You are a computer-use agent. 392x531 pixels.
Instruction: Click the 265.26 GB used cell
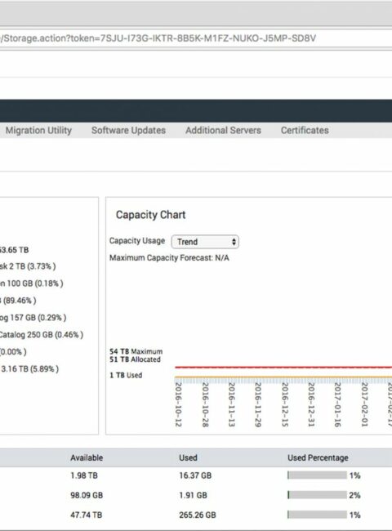pos(198,515)
